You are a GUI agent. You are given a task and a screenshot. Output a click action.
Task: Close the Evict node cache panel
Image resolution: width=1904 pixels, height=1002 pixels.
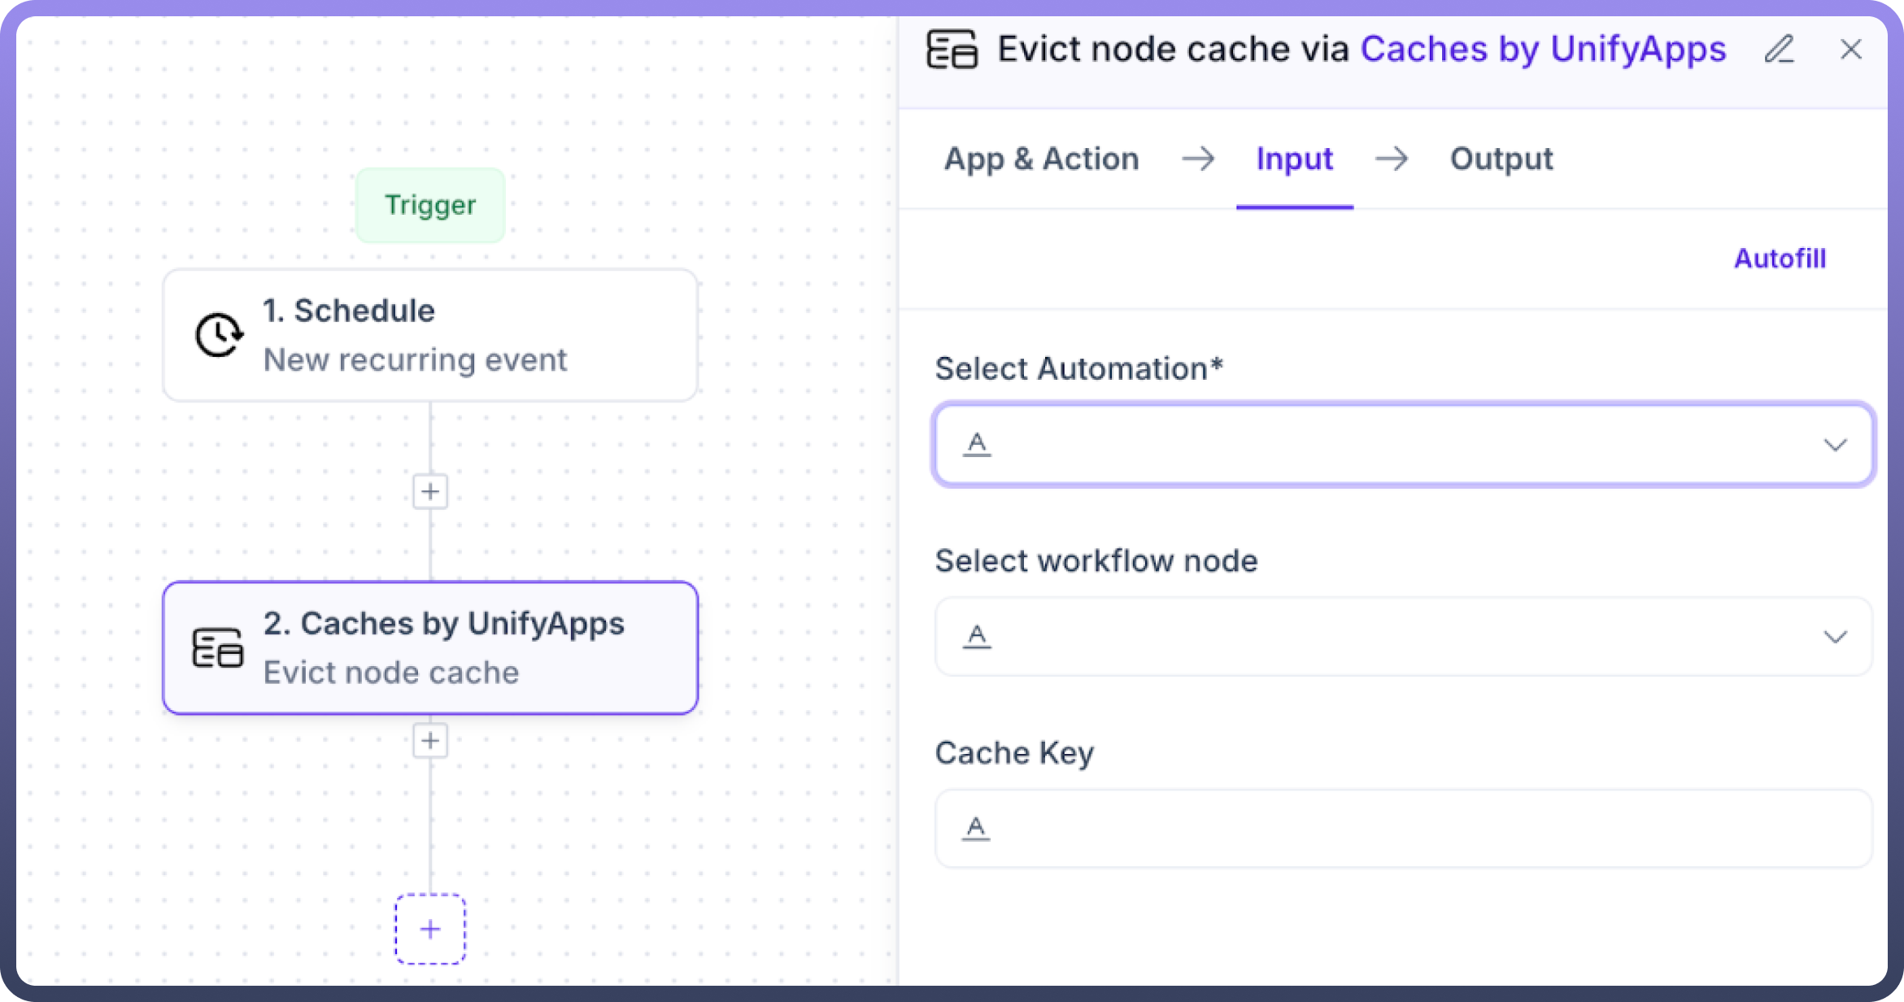pyautogui.click(x=1851, y=50)
